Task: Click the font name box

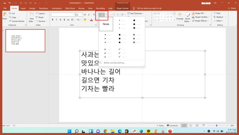Action: coord(63,14)
